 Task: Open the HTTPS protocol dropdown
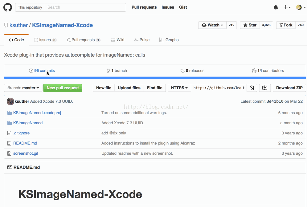(x=179, y=88)
